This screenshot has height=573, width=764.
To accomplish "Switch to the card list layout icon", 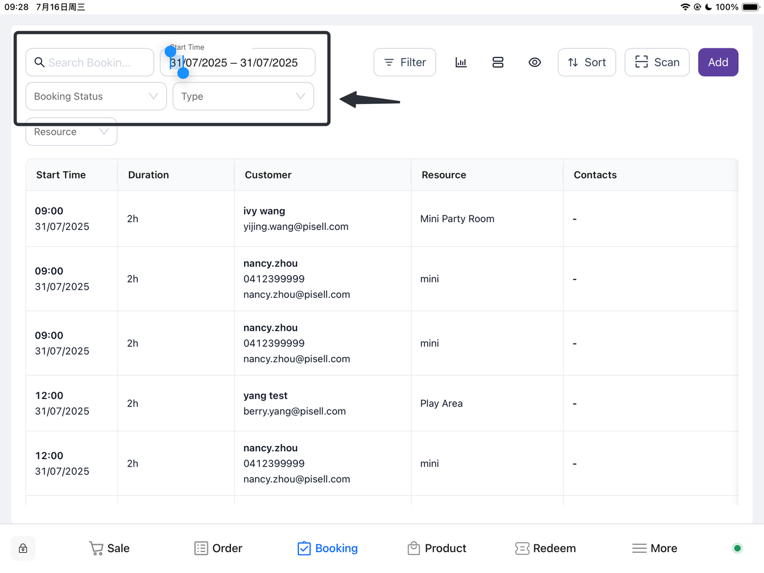I will point(498,62).
